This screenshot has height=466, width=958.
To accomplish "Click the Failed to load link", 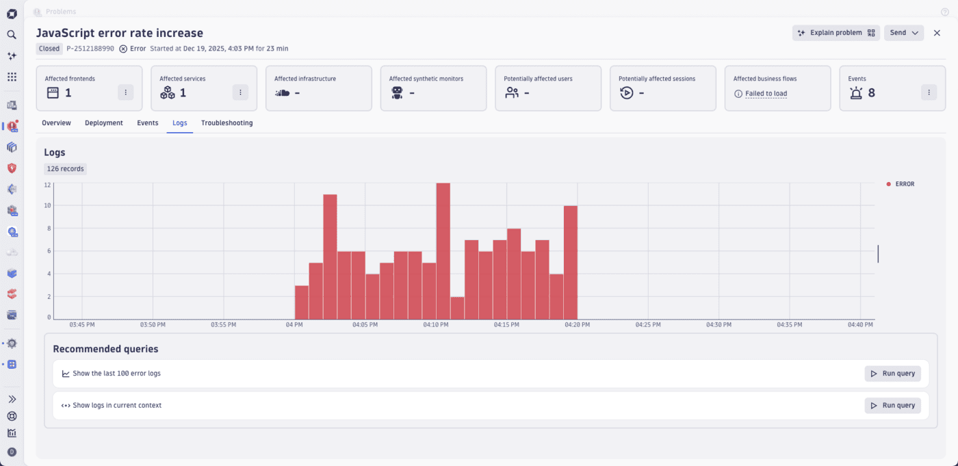I will [766, 93].
